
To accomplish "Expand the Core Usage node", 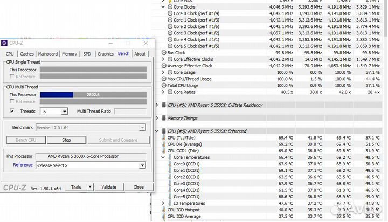I will [163, 72].
